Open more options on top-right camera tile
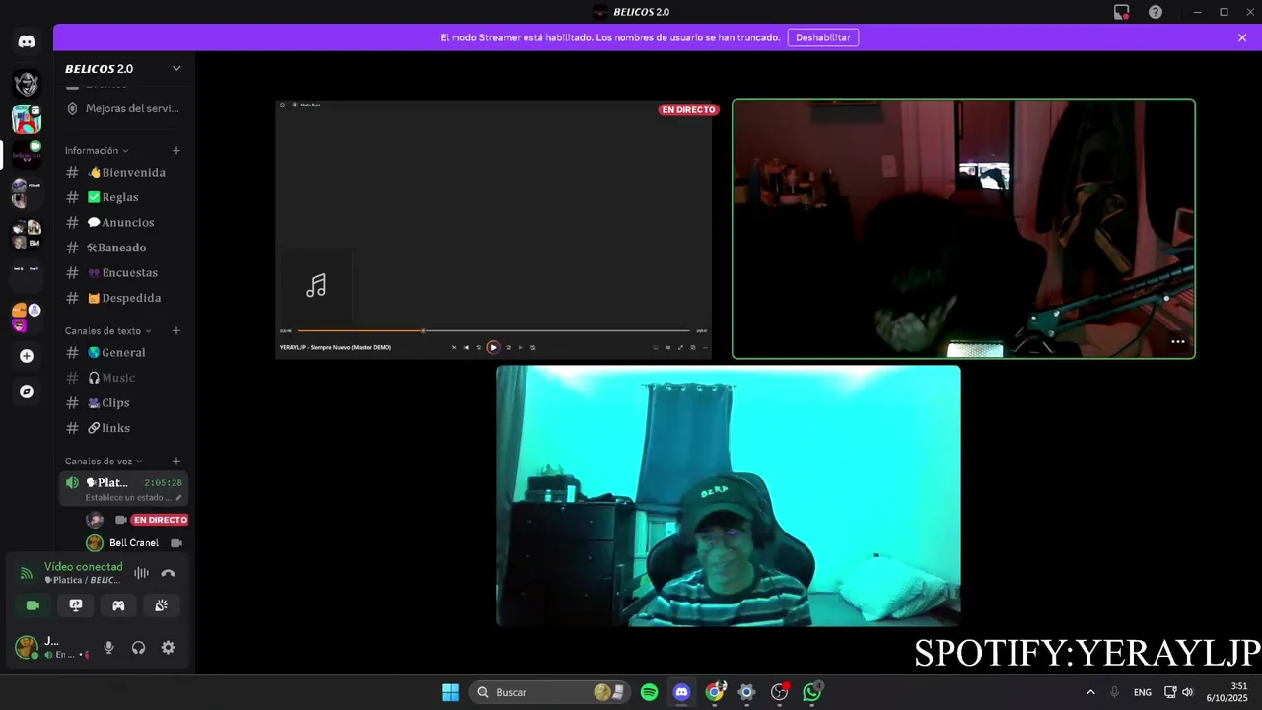1262x710 pixels. coord(1177,342)
